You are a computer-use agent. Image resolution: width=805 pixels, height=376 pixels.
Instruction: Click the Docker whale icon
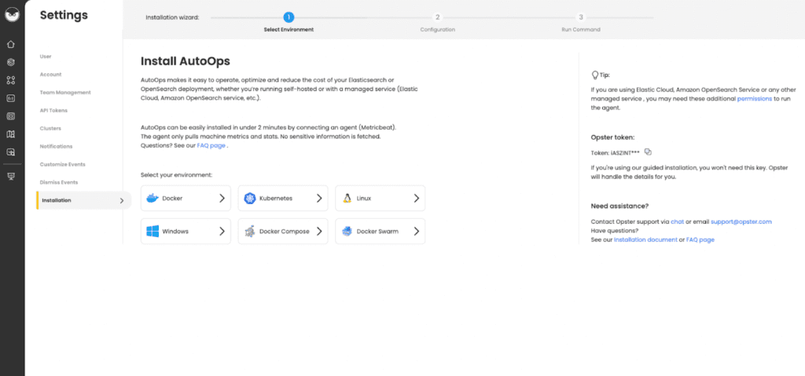pos(153,198)
